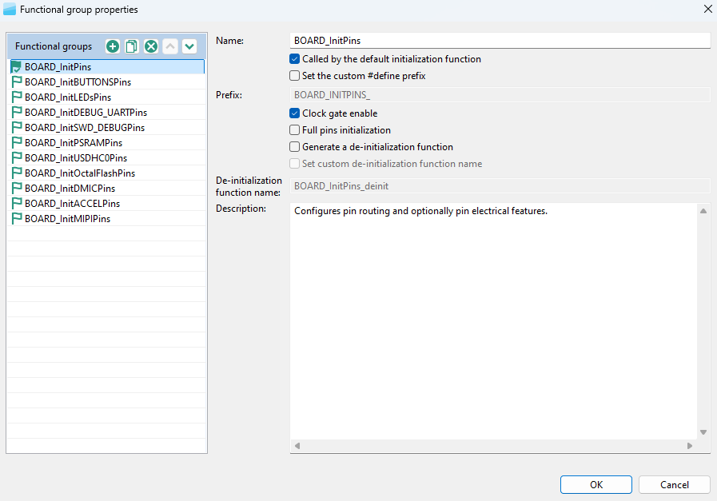Image resolution: width=717 pixels, height=501 pixels.
Task: Move functional group down
Action: (189, 46)
